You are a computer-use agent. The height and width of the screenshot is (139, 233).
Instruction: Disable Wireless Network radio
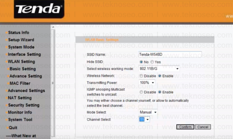point(141,76)
